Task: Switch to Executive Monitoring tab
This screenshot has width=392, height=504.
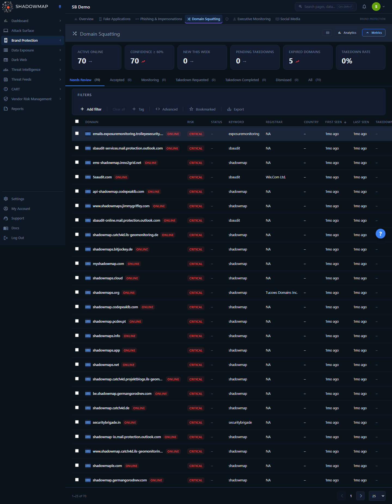Action: (x=252, y=19)
